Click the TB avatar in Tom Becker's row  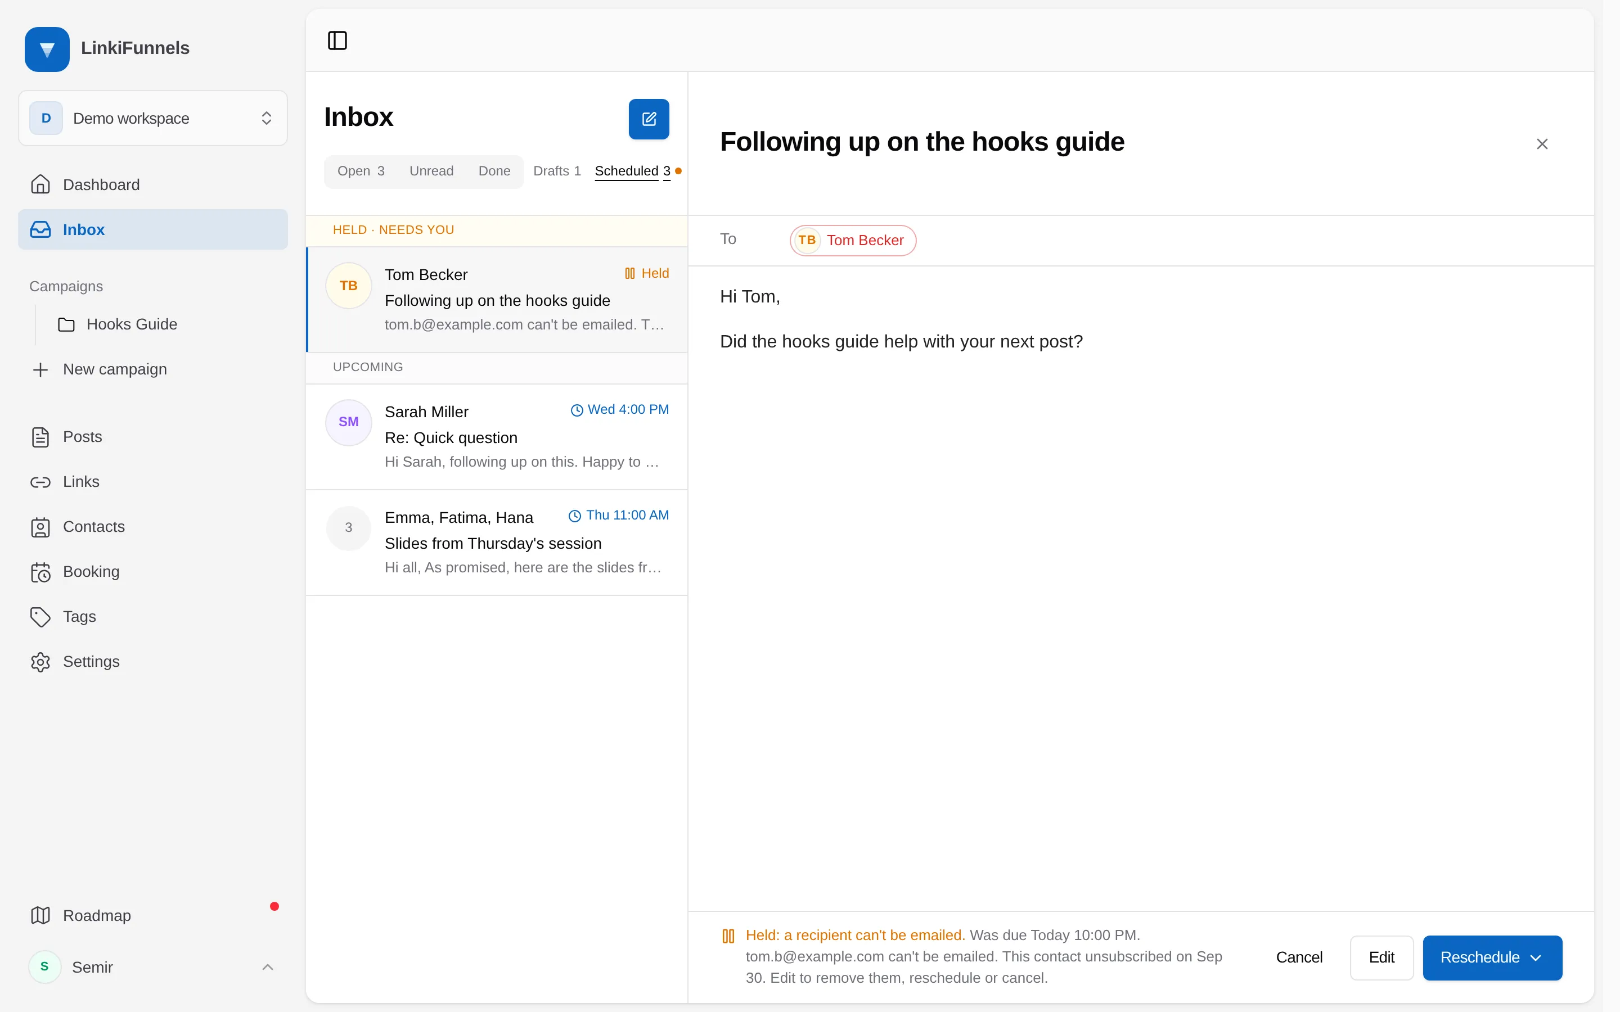(x=348, y=286)
